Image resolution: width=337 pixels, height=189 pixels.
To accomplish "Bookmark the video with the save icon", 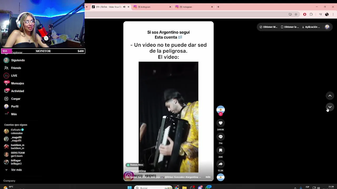I will (221, 150).
